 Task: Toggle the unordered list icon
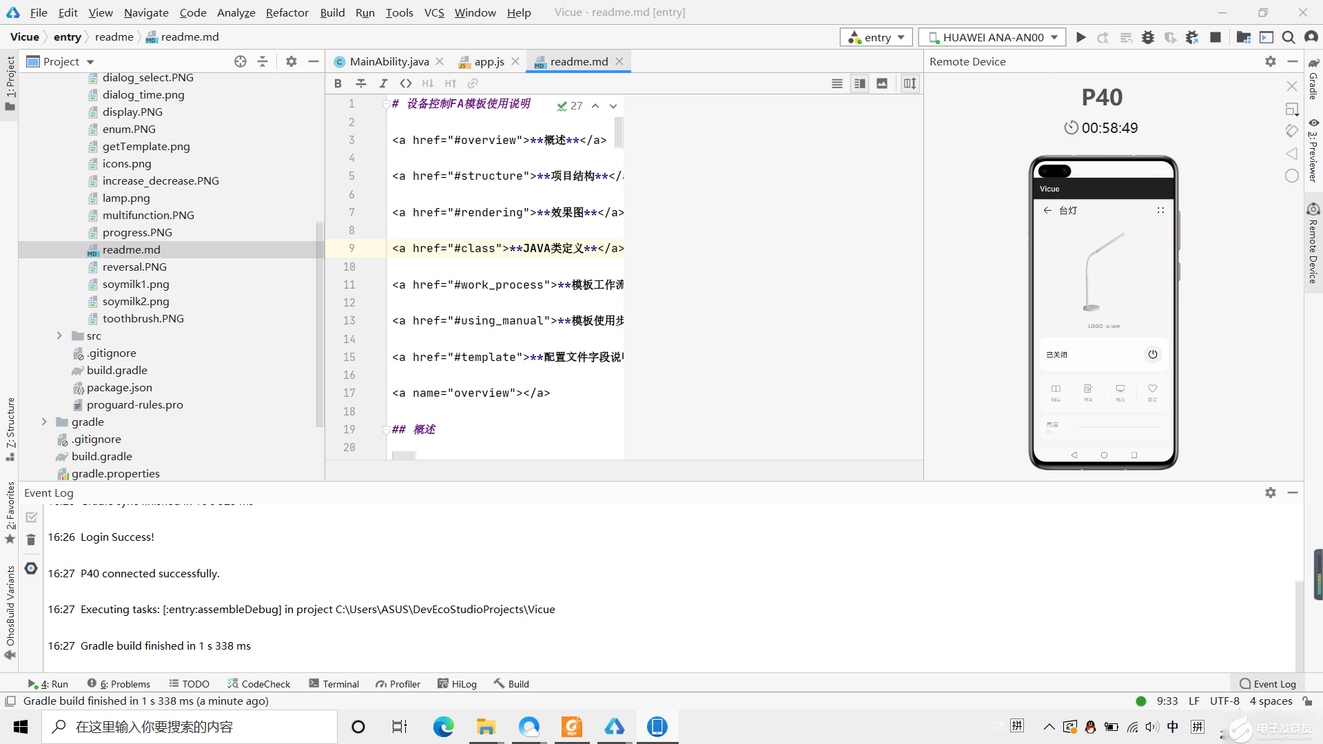(837, 83)
